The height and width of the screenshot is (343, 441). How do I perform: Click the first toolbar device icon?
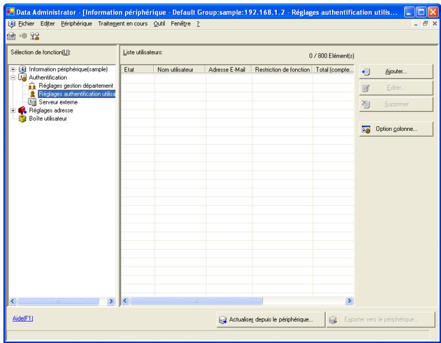[x=12, y=36]
